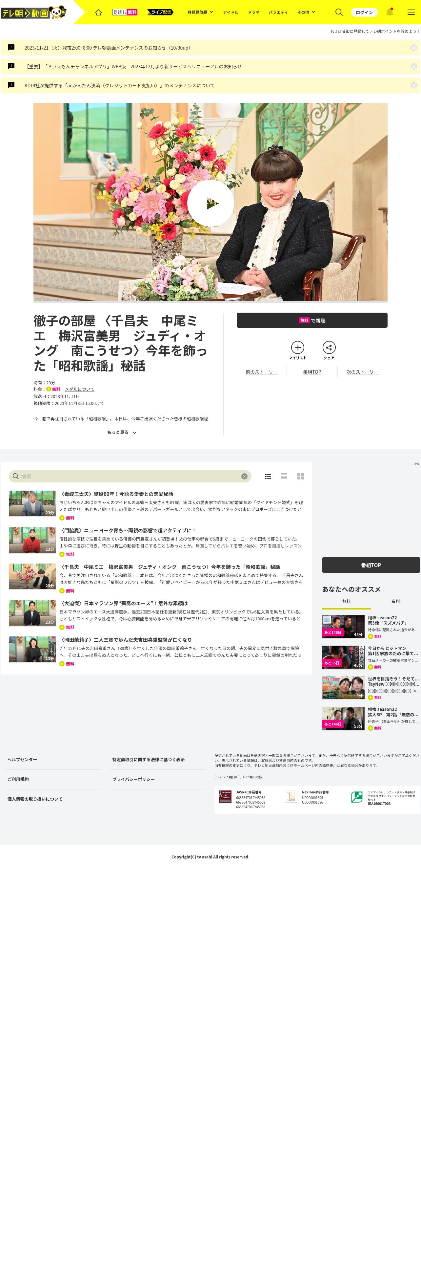Go to 前のストーリー
This screenshot has height=1265, width=421.
pyautogui.click(x=262, y=372)
